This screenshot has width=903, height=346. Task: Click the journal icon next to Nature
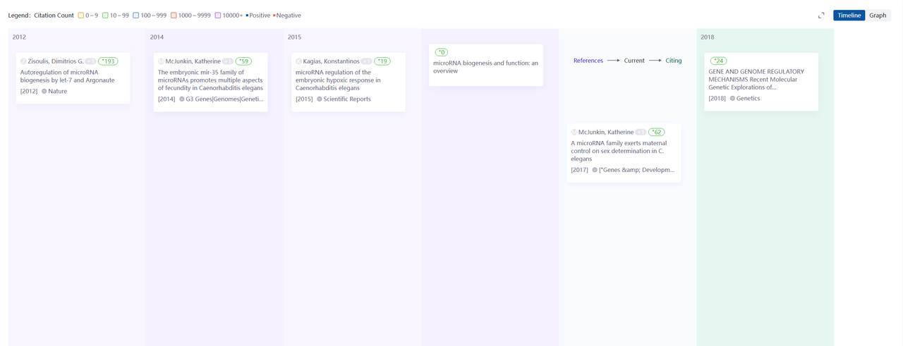44,92
